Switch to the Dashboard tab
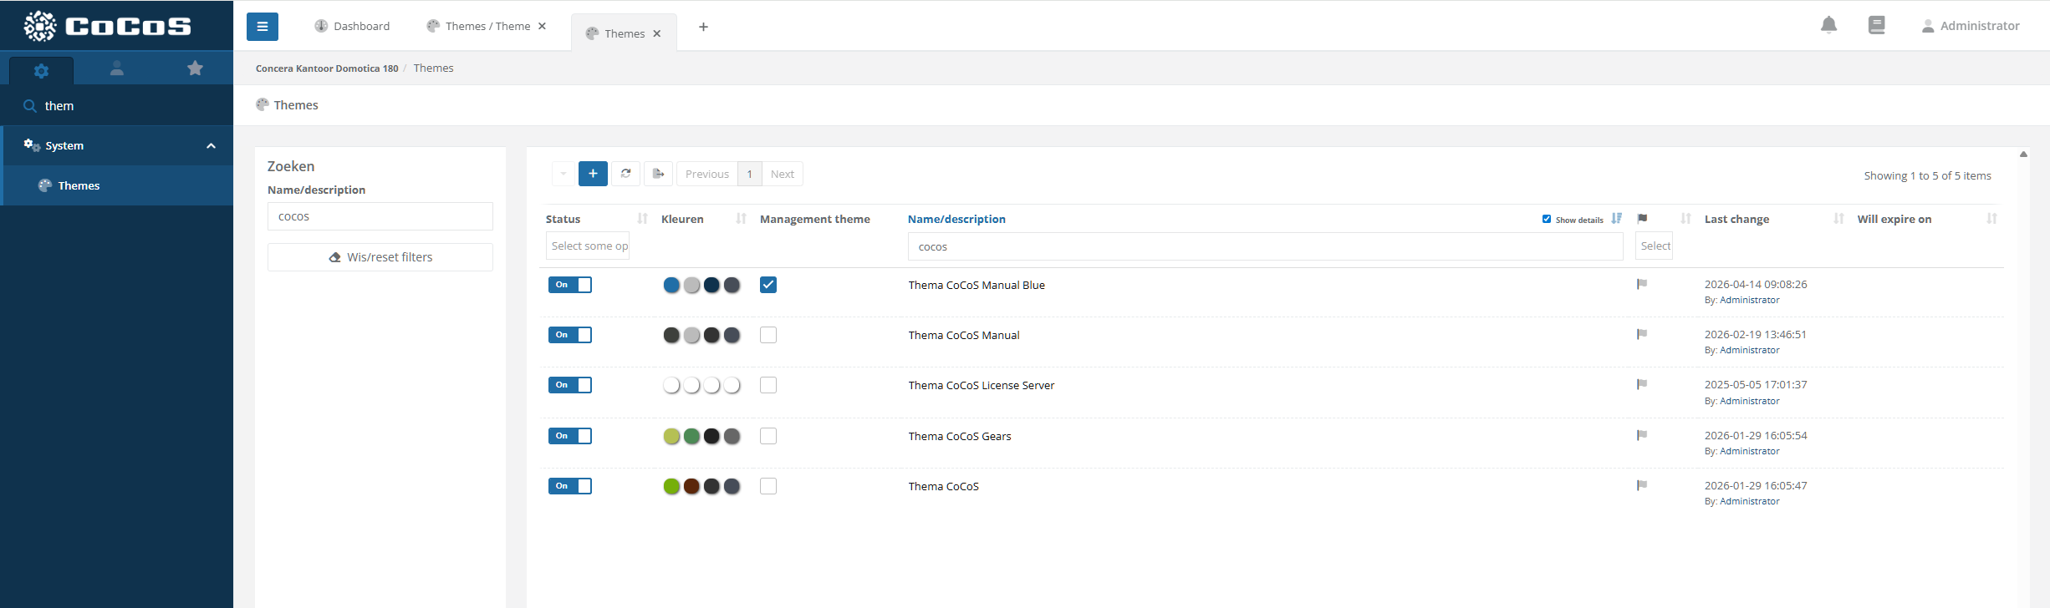This screenshot has width=2050, height=608. click(x=352, y=27)
